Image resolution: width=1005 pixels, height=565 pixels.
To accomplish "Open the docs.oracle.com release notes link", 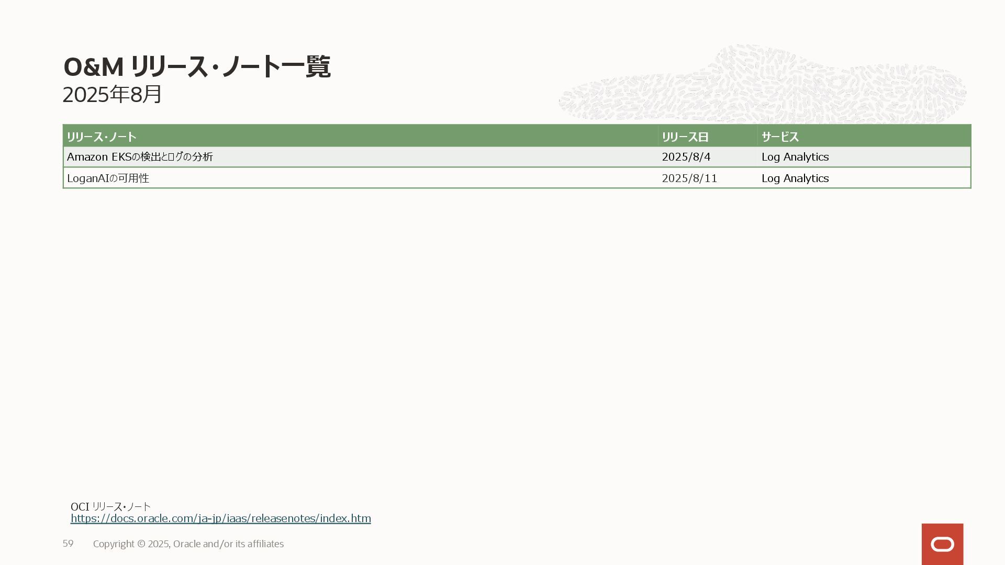I will pyautogui.click(x=220, y=518).
